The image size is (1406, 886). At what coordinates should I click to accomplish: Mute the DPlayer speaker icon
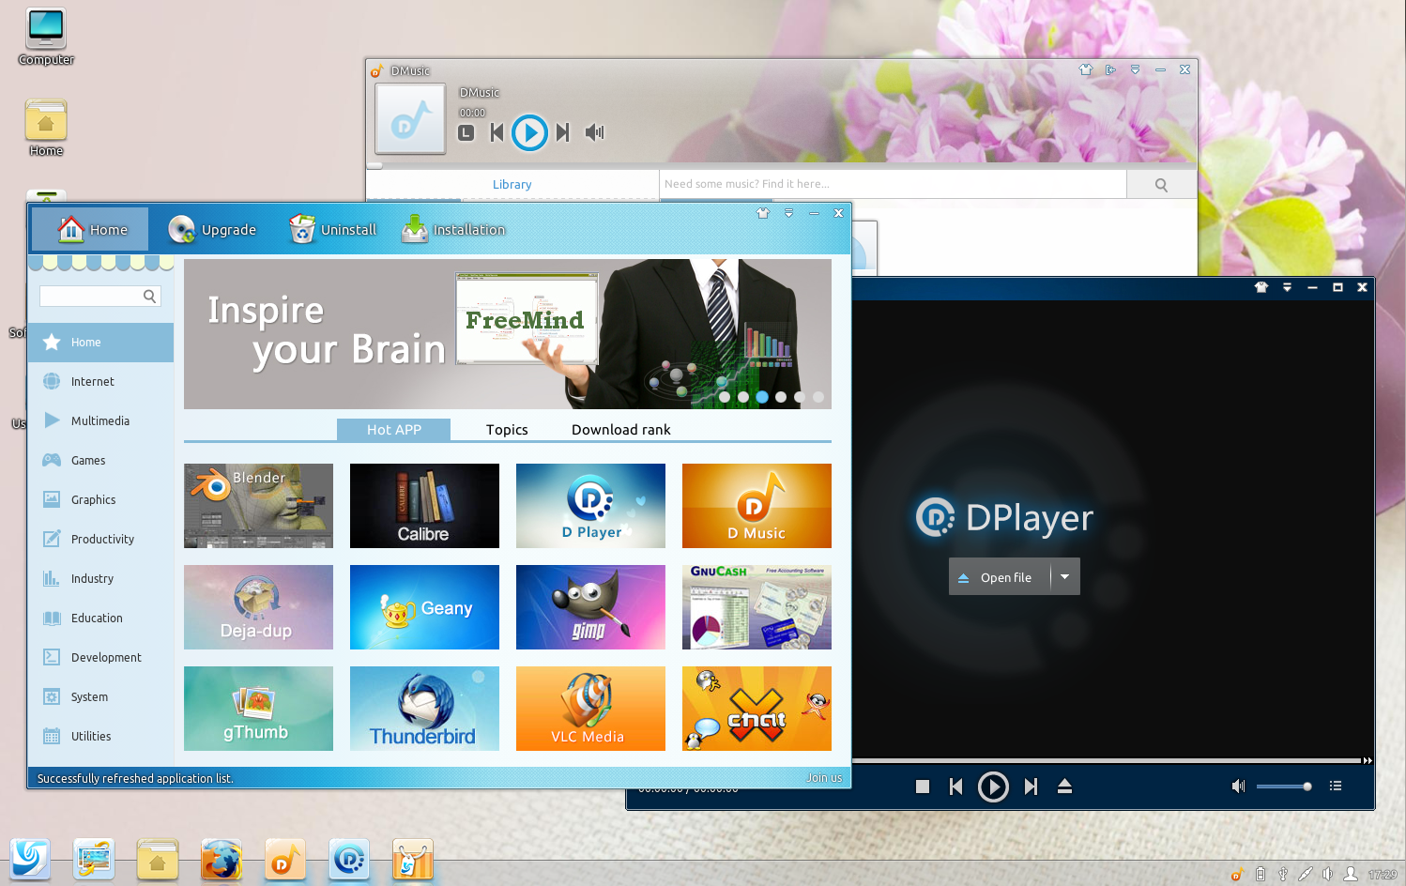click(x=1238, y=787)
